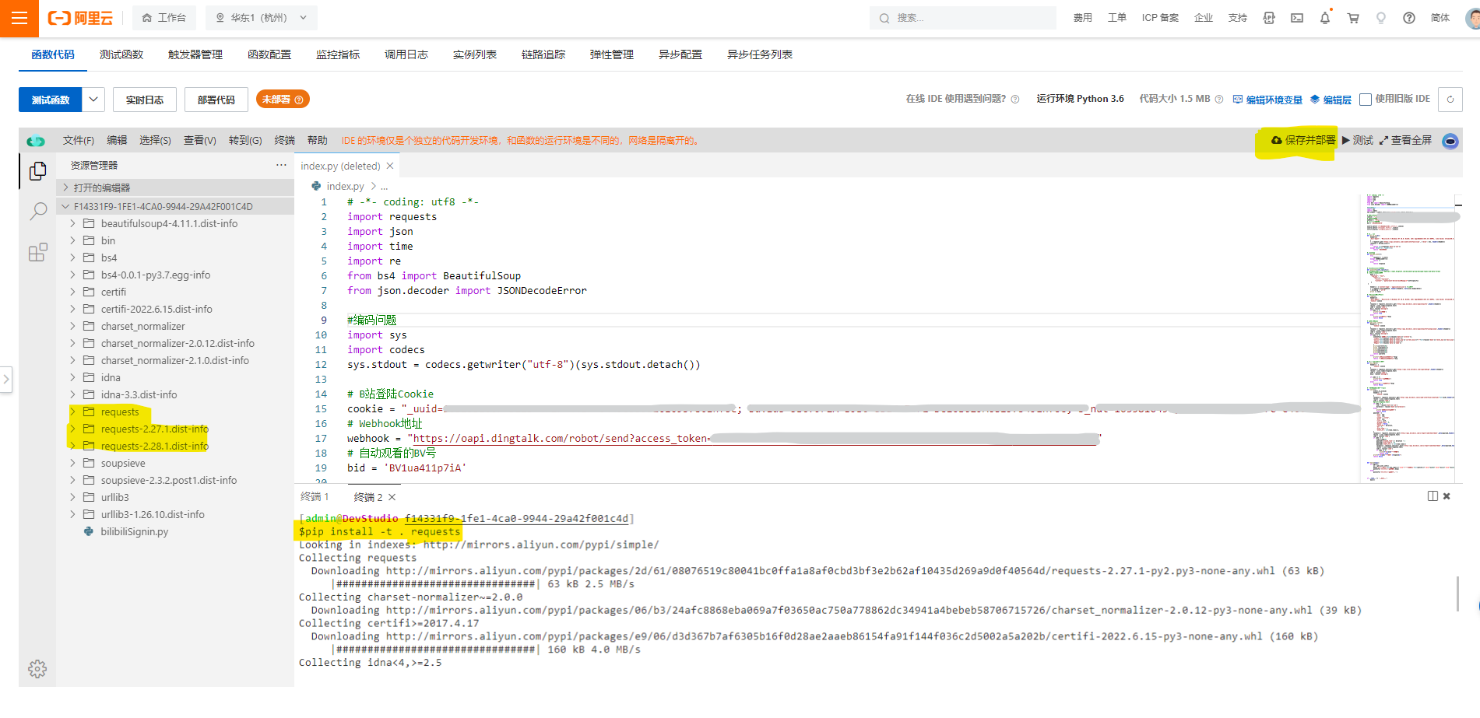Split the terminal panel with the layout icon
The height and width of the screenshot is (718, 1480).
click(x=1433, y=496)
